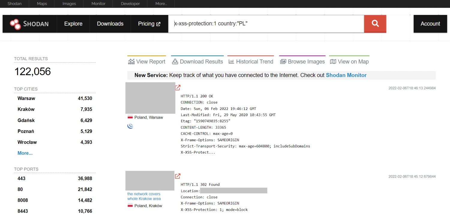Click timestamp 2022-02-06T18:46:13.244984
The height and width of the screenshot is (214, 450).
point(412,88)
